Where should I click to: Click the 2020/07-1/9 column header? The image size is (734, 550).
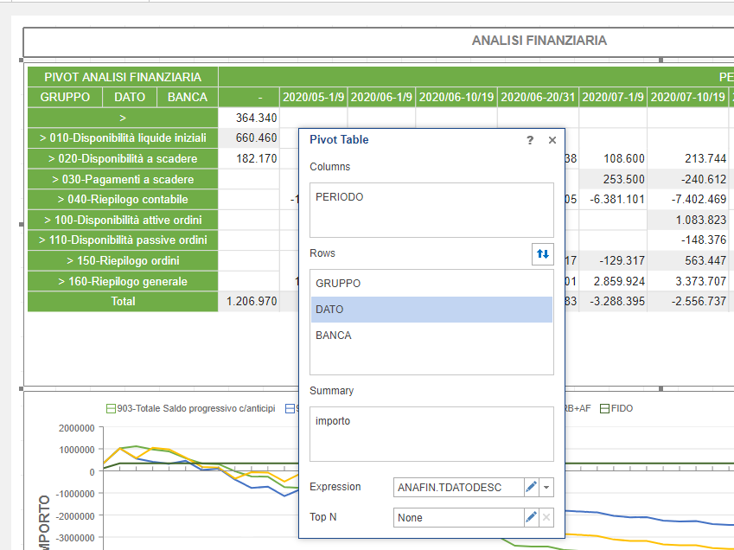(x=613, y=98)
